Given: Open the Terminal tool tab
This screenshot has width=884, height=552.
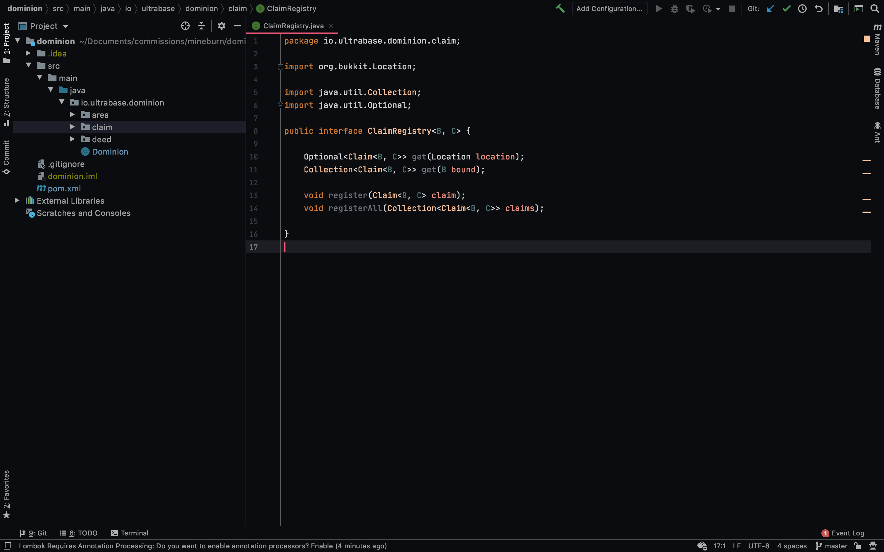Looking at the screenshot, I should pos(130,533).
